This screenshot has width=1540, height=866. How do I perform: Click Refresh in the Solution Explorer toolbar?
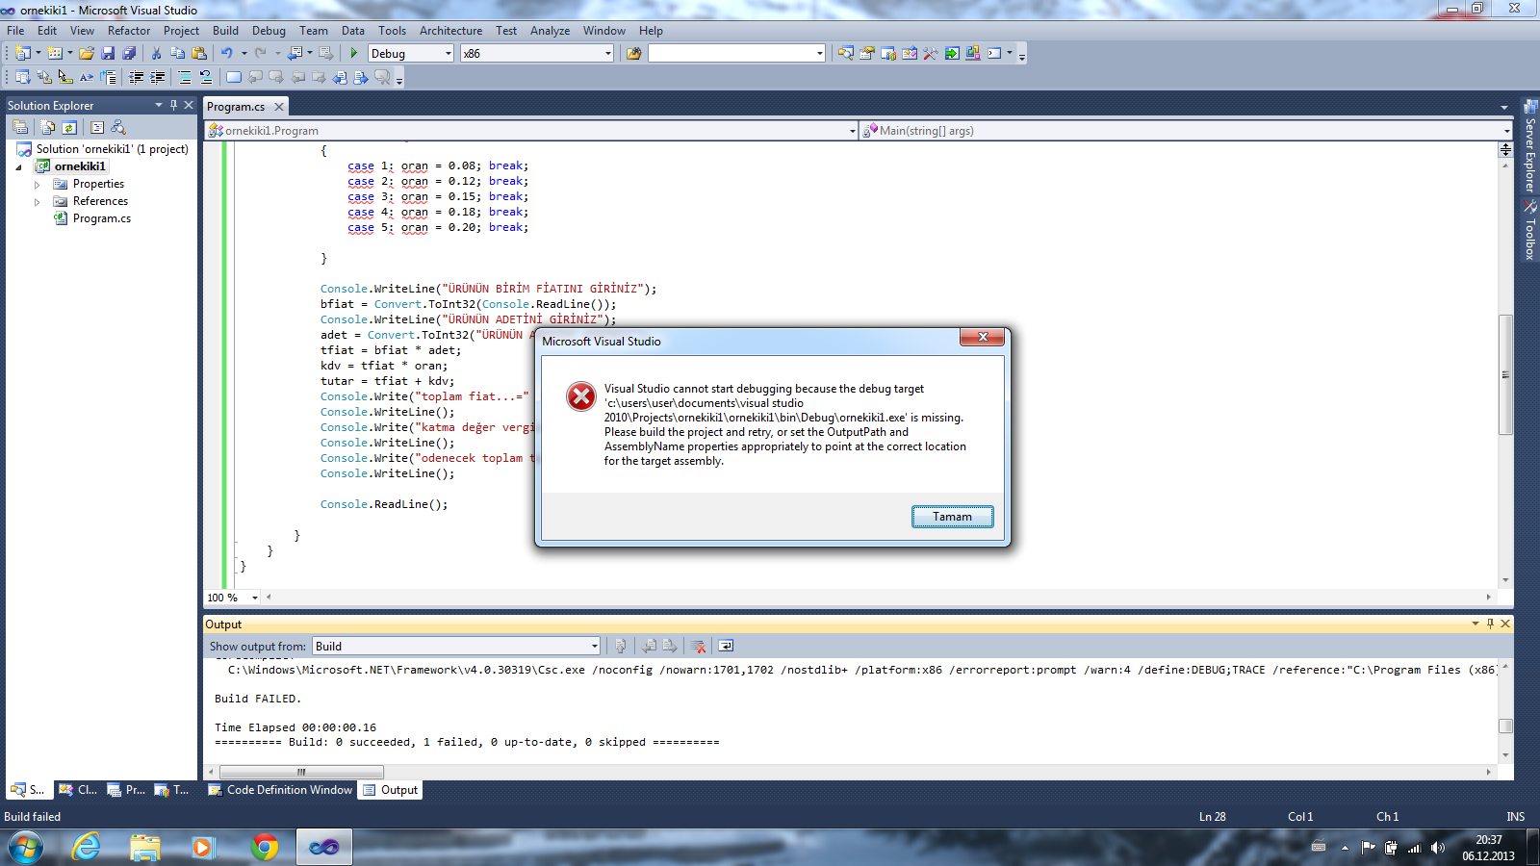click(69, 127)
